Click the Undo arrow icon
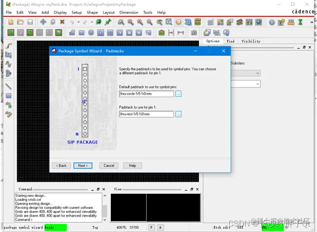The width and height of the screenshot is (317, 232). (x=72, y=22)
